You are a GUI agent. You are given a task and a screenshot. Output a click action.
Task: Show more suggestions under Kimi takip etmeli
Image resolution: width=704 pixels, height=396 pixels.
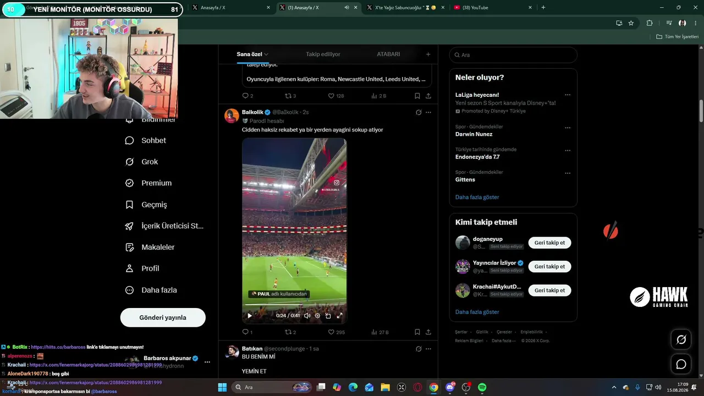point(477,312)
